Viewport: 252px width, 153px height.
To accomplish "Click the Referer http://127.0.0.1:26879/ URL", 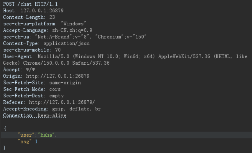I will [62, 102].
